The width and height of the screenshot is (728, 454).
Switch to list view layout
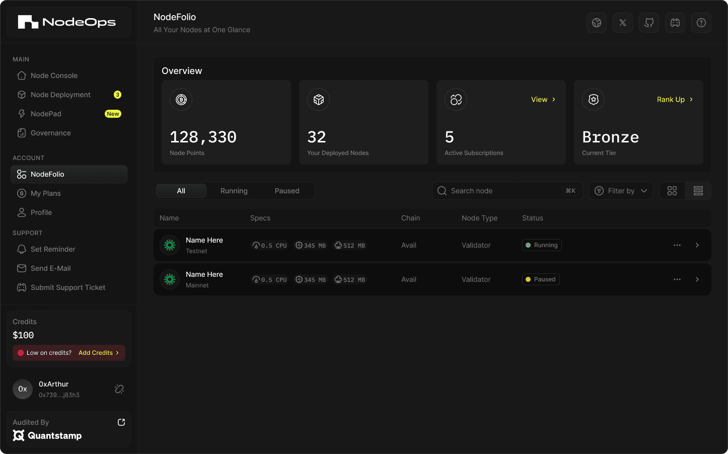pyautogui.click(x=698, y=191)
